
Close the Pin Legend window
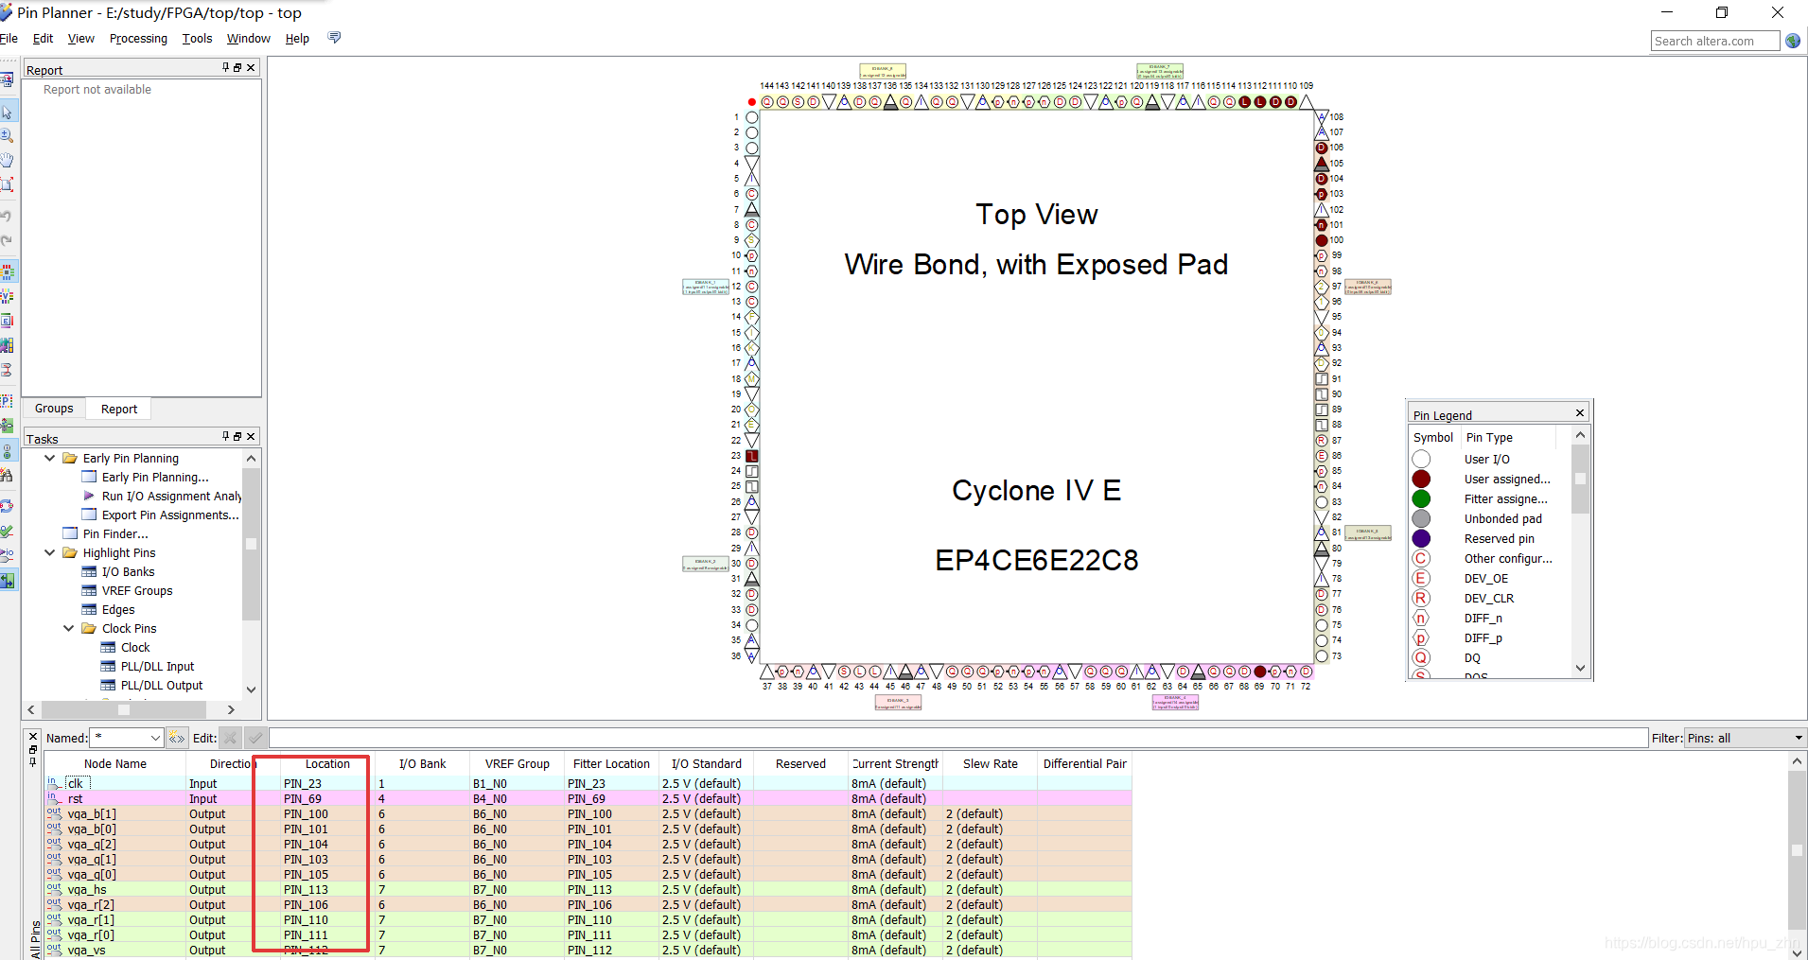[x=1580, y=412]
